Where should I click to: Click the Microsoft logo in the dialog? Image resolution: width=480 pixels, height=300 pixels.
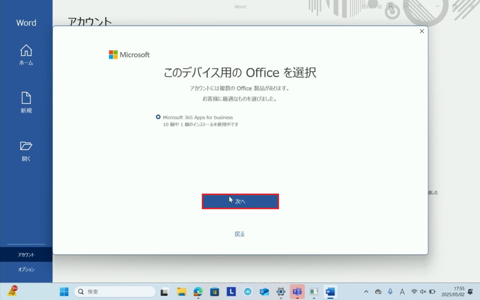coord(129,55)
